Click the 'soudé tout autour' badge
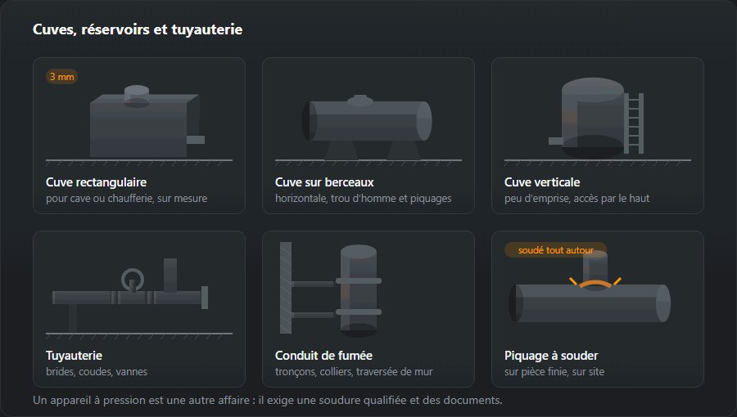 pos(555,250)
